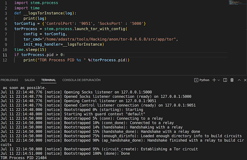The width and height of the screenshot is (247, 160).
Task: Click the '__logsTorInstance' function definition name
Action: [43, 13]
